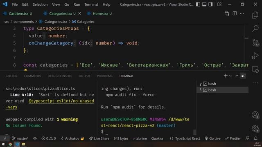Open the Manage settings gear

click(x=255, y=128)
